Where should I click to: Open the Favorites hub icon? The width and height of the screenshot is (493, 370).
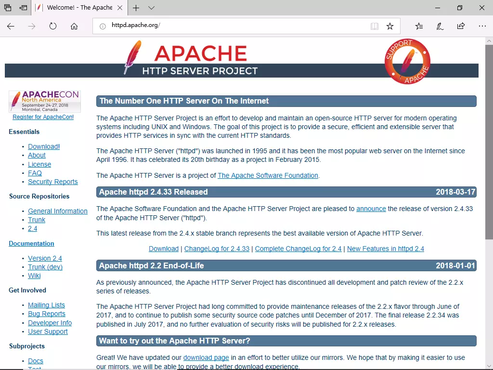coord(419,26)
